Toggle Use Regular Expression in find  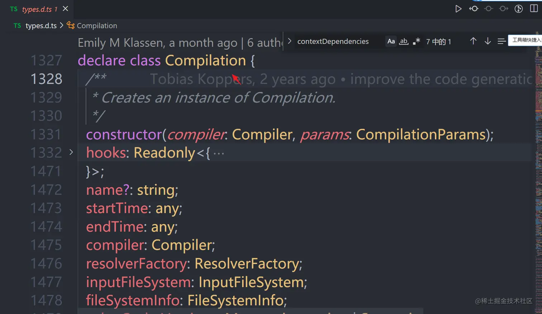point(416,41)
